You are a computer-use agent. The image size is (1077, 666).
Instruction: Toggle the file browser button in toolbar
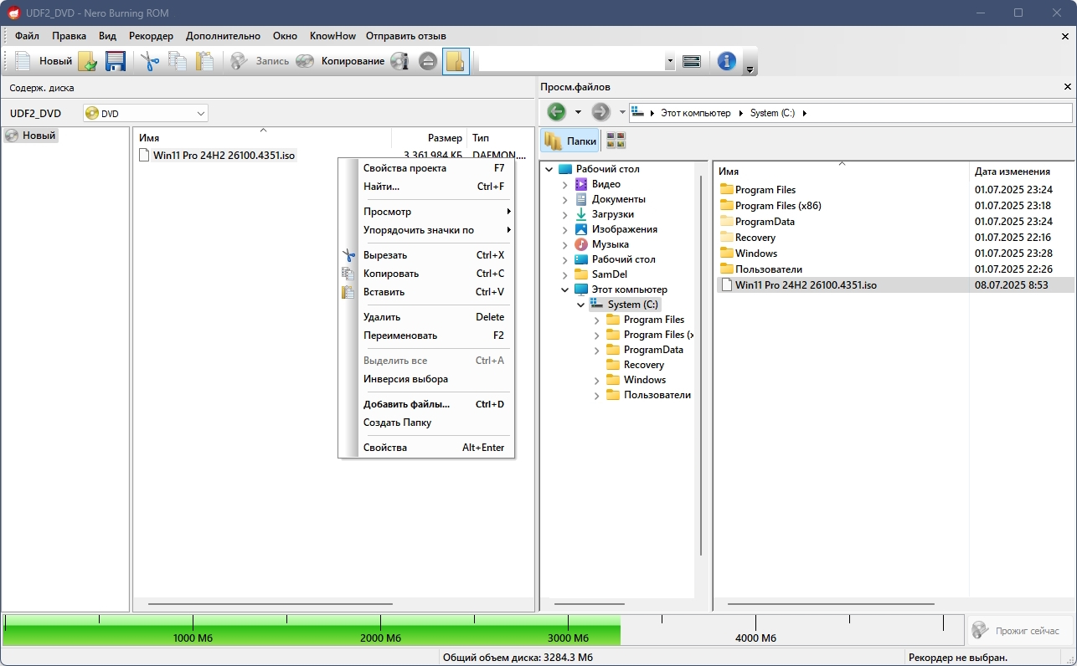tap(456, 61)
